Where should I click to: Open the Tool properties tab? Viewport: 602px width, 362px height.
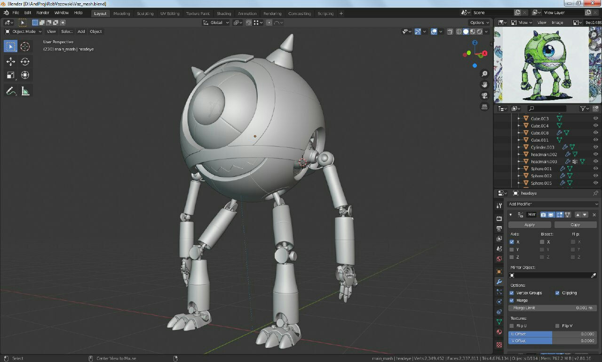tap(499, 206)
